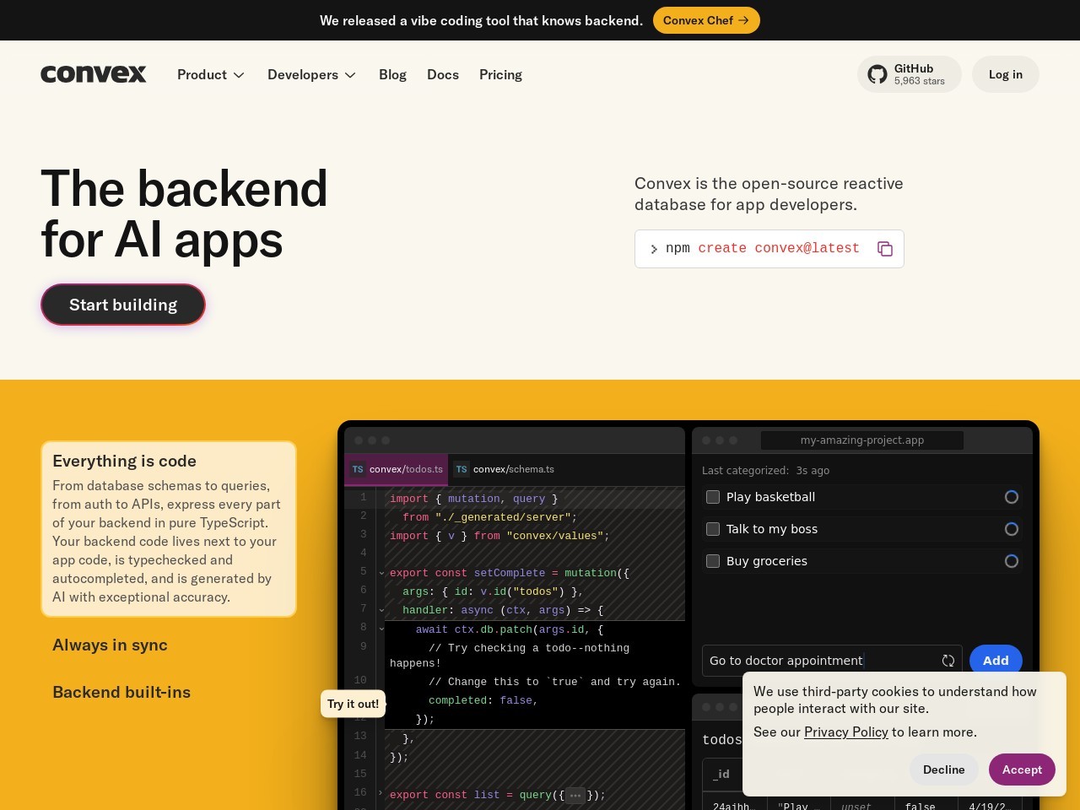The width and height of the screenshot is (1080, 810).
Task: Expand the Developers menu
Action: point(312,74)
